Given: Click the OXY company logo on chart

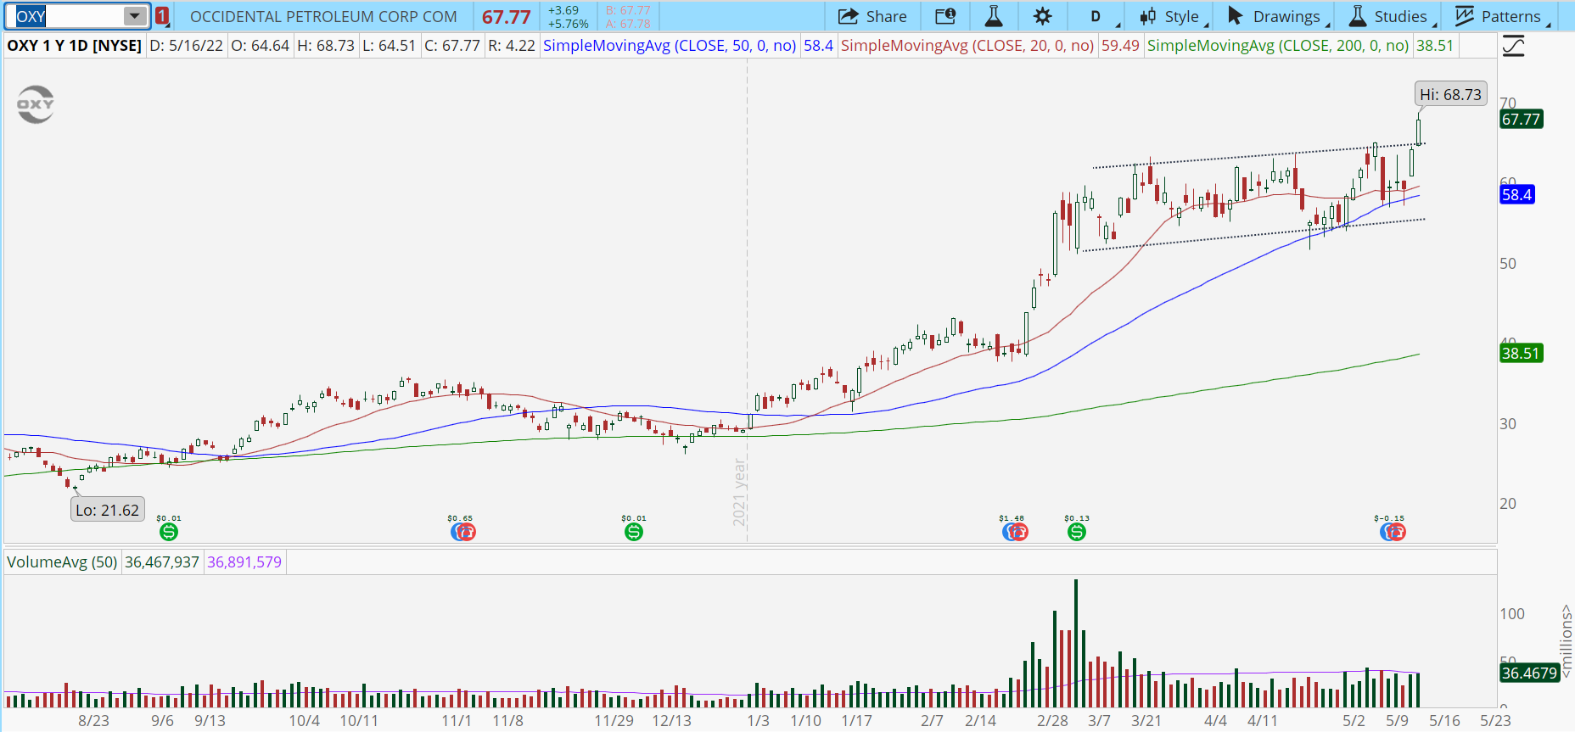Looking at the screenshot, I should click(x=36, y=104).
